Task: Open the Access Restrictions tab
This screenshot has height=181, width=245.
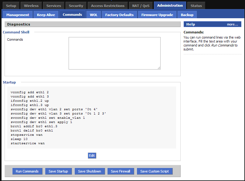Action: point(108,6)
